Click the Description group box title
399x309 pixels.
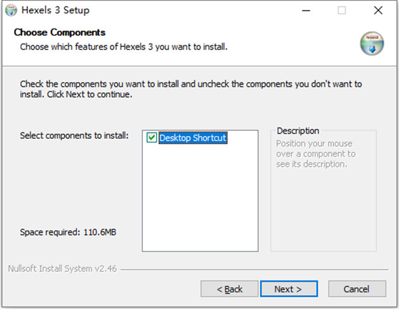298,131
